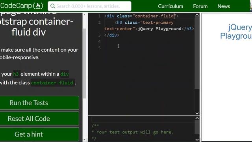Click code editor scroll up arrow
Viewport: 252px width, 142px height.
(197, 15)
